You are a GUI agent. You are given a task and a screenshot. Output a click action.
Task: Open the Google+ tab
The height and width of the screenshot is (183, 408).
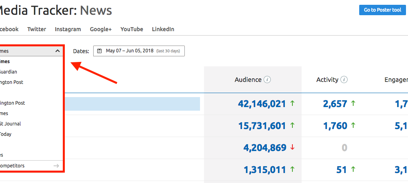click(100, 29)
